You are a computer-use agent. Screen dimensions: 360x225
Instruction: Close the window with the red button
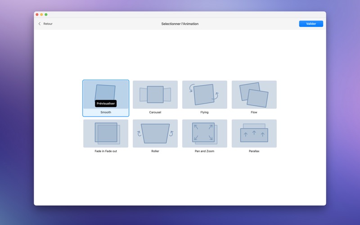coord(37,14)
